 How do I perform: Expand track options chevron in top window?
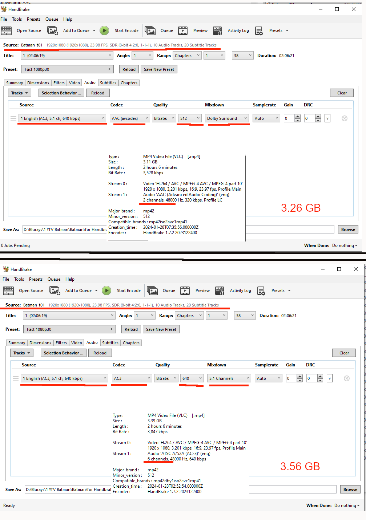(x=327, y=118)
